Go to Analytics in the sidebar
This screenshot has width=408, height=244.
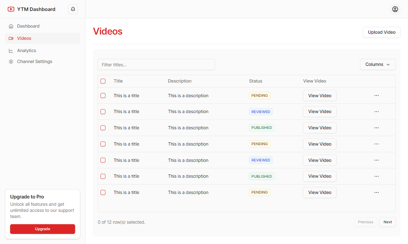[26, 50]
